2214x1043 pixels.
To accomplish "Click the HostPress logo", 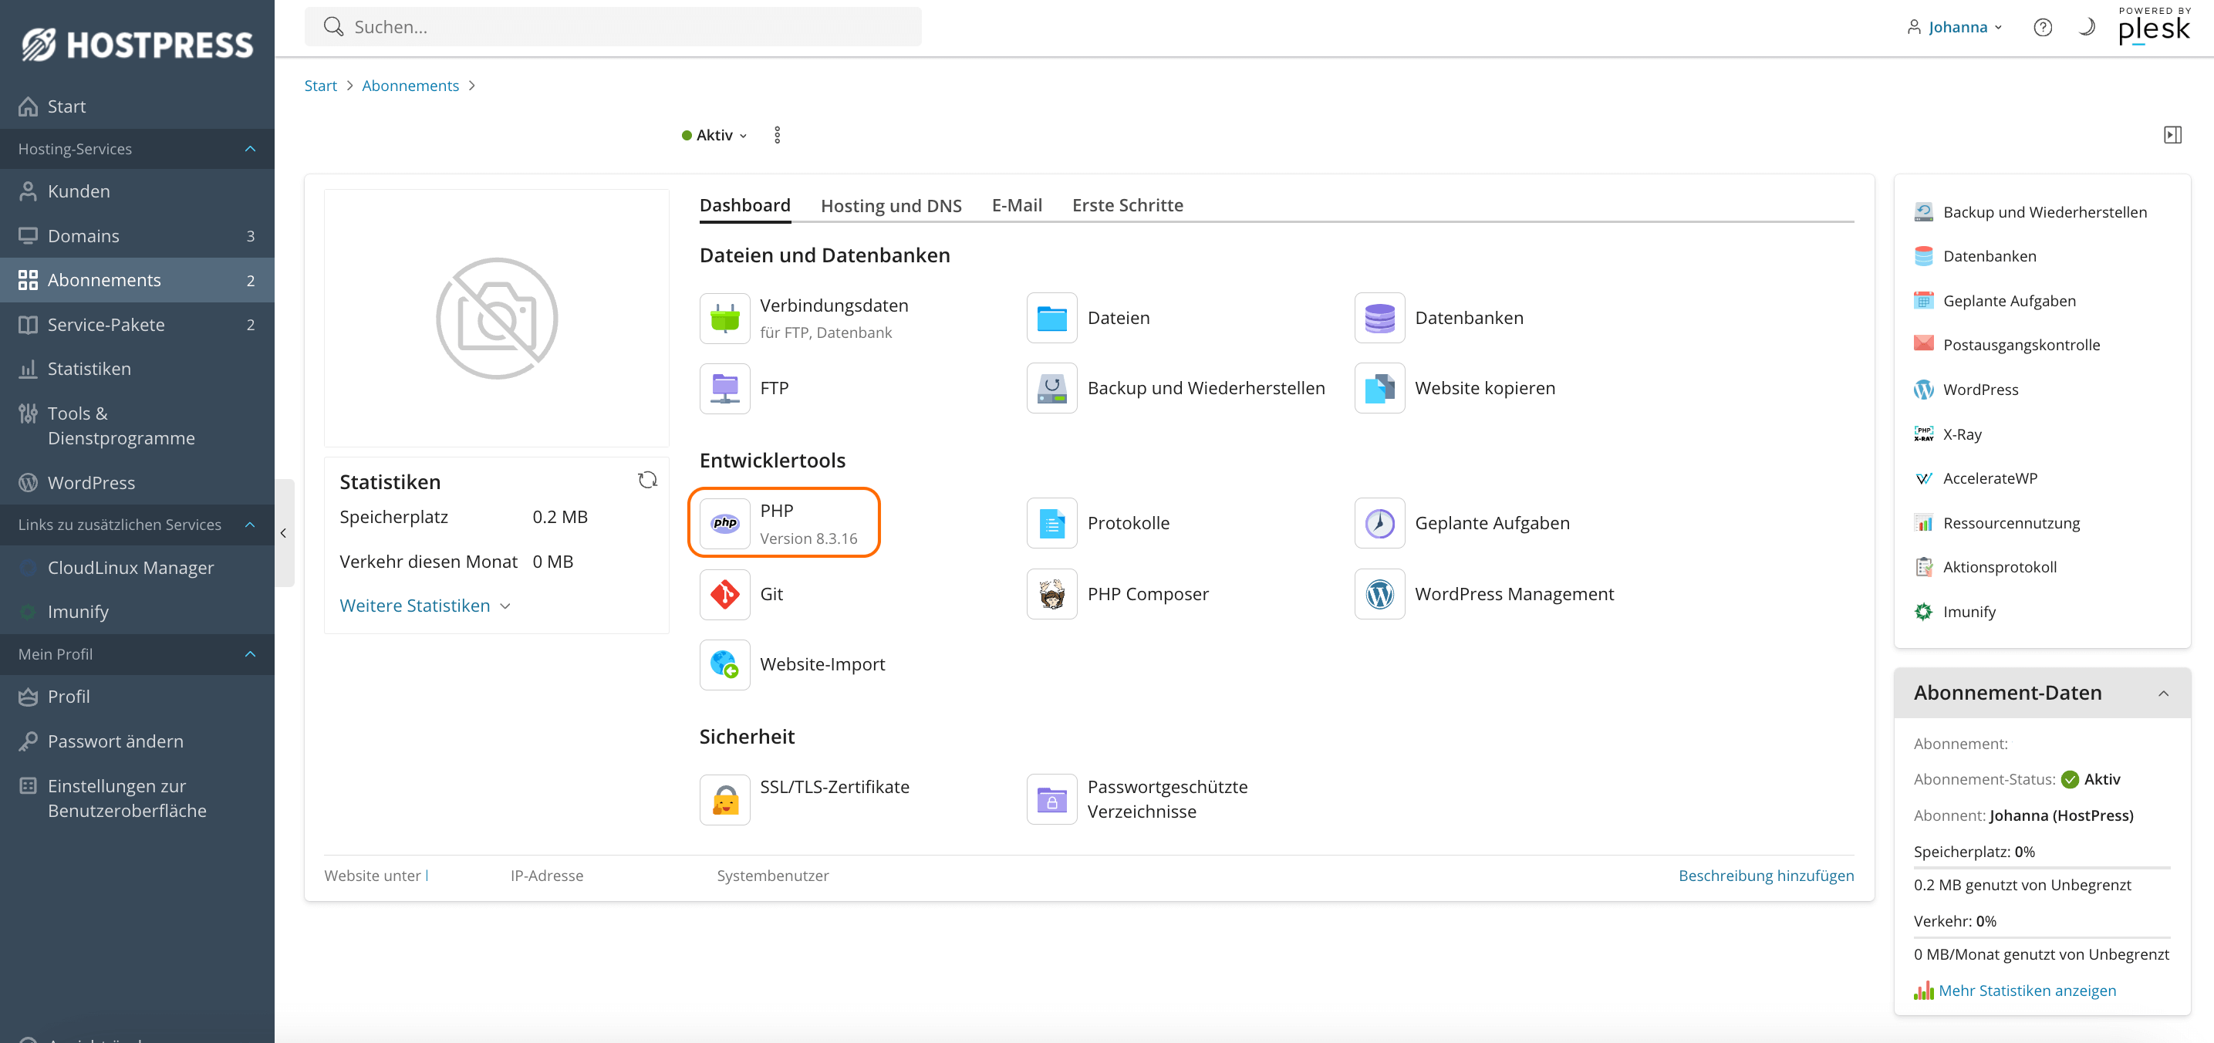I will [x=137, y=45].
